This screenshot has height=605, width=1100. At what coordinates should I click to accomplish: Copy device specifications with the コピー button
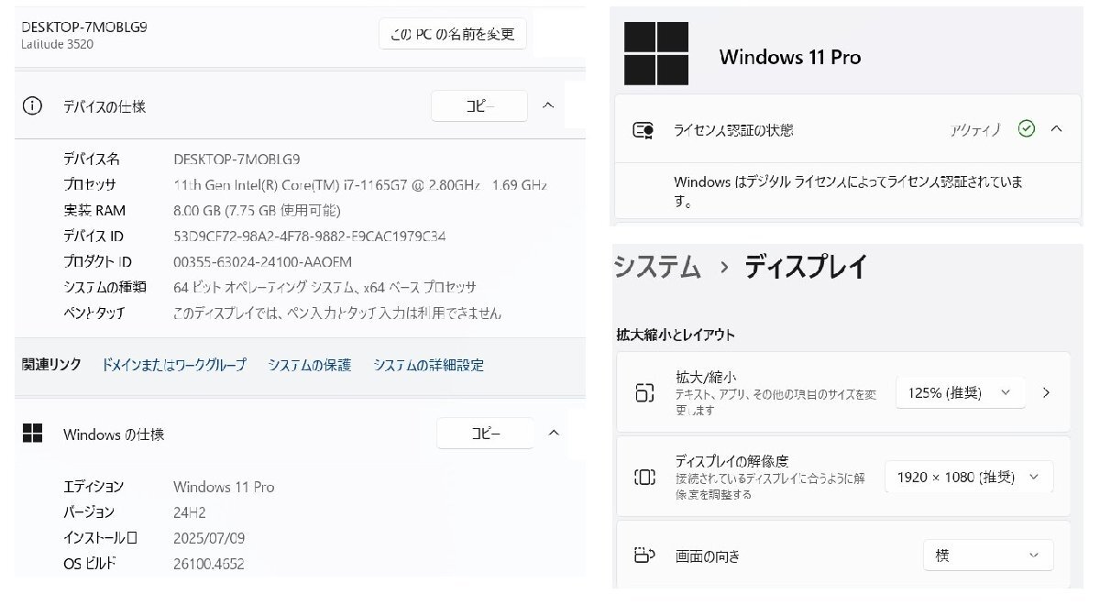click(479, 105)
